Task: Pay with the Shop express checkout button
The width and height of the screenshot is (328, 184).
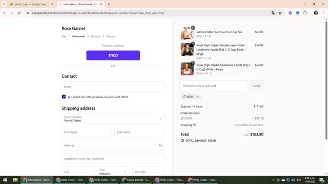Action: 113,55
